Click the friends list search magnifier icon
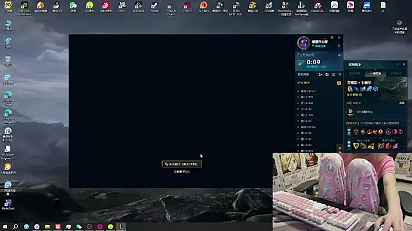 coord(340,74)
